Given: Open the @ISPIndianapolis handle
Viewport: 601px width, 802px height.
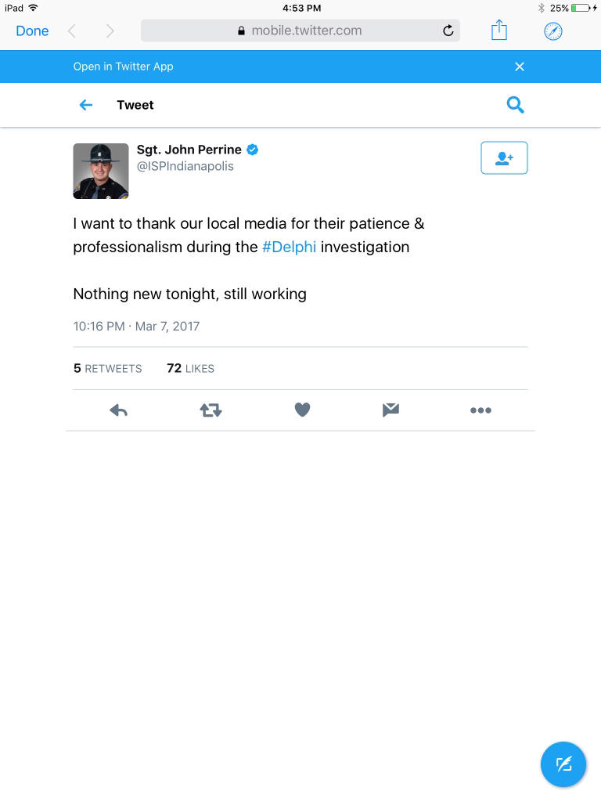Looking at the screenshot, I should [185, 166].
